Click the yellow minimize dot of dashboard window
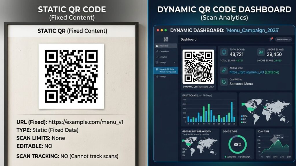The width and height of the screenshot is (296, 166). (162, 30)
